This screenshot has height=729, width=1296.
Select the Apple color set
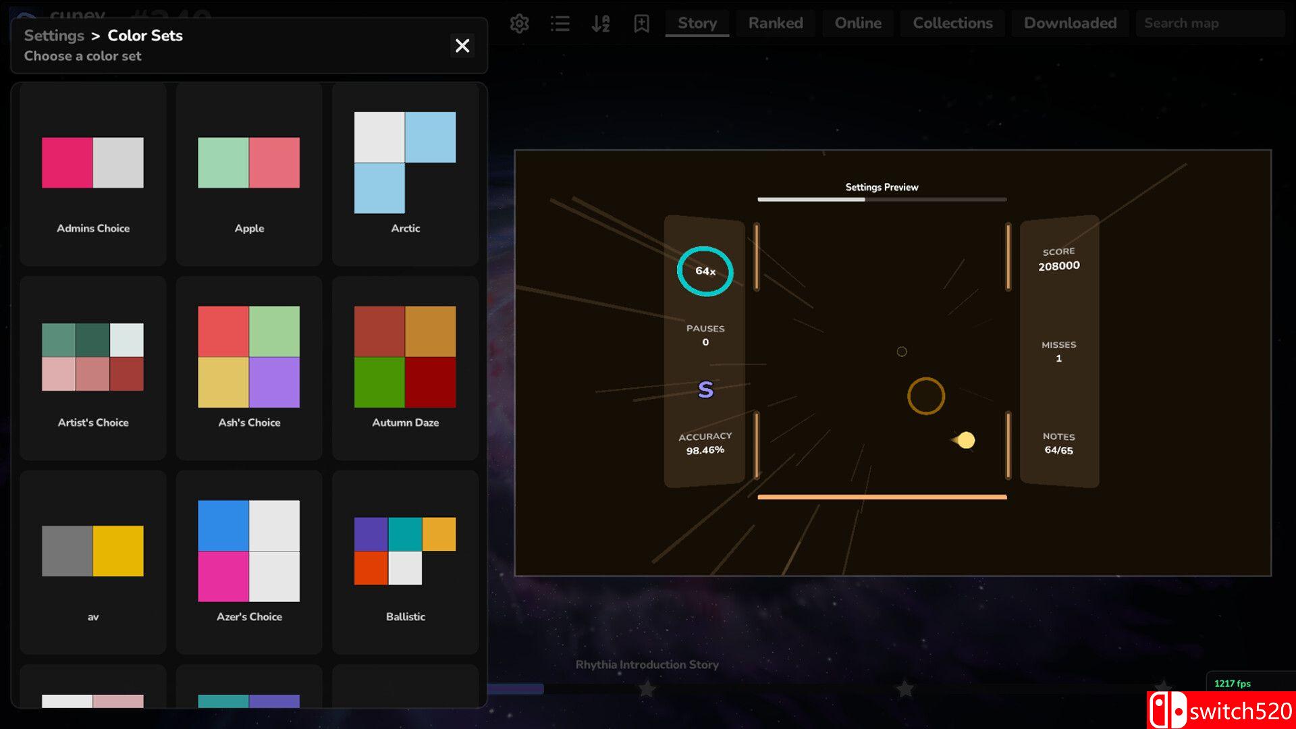pos(249,174)
